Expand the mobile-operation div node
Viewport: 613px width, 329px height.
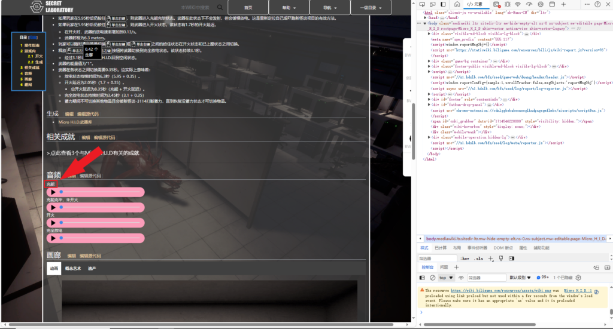429,137
